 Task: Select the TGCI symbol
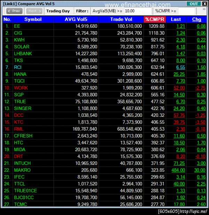click(19, 81)
